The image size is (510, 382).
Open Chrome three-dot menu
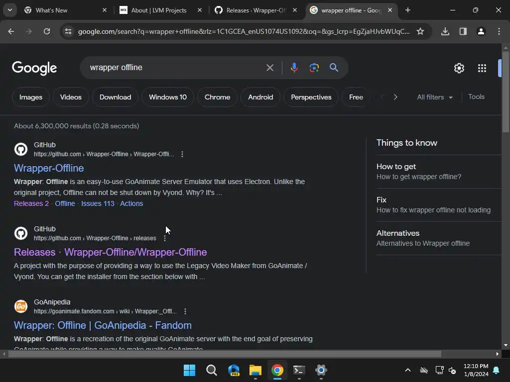pyautogui.click(x=499, y=31)
